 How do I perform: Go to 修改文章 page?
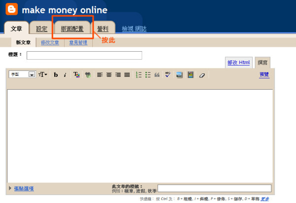point(50,42)
